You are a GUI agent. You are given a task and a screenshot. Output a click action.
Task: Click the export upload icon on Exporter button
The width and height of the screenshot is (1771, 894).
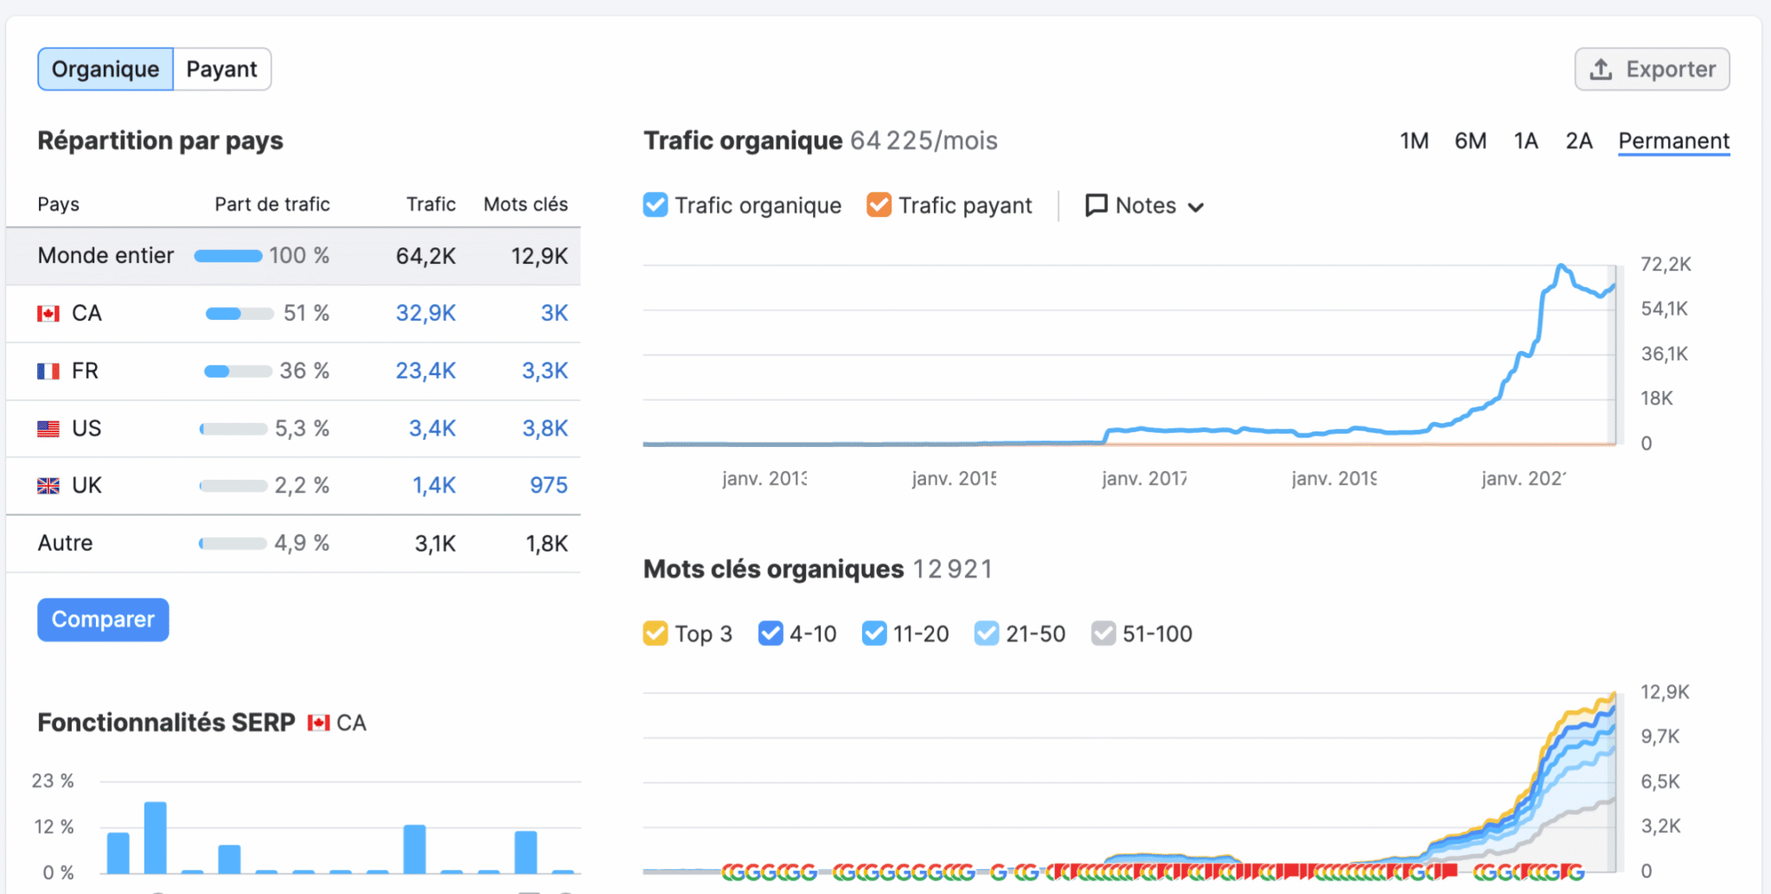pyautogui.click(x=1602, y=68)
